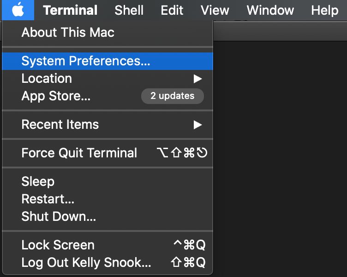
Task: Choose Force Quit Terminal
Action: [x=79, y=153]
